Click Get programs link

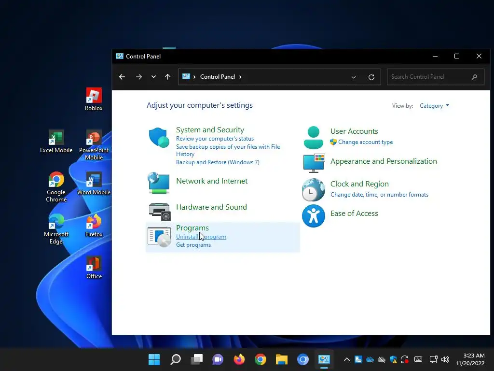(x=193, y=245)
